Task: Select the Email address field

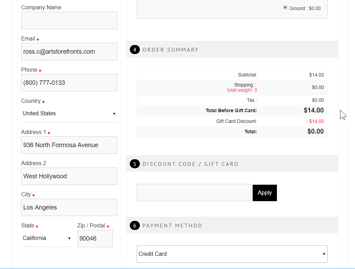Action: [69, 52]
